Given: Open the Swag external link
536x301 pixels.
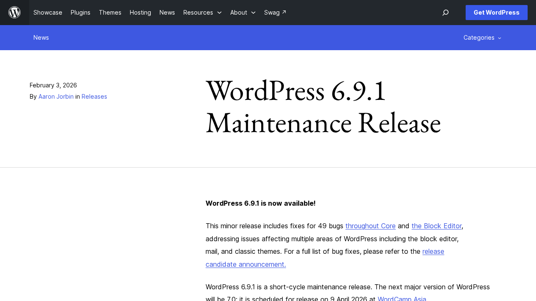Looking at the screenshot, I should pos(275,13).
